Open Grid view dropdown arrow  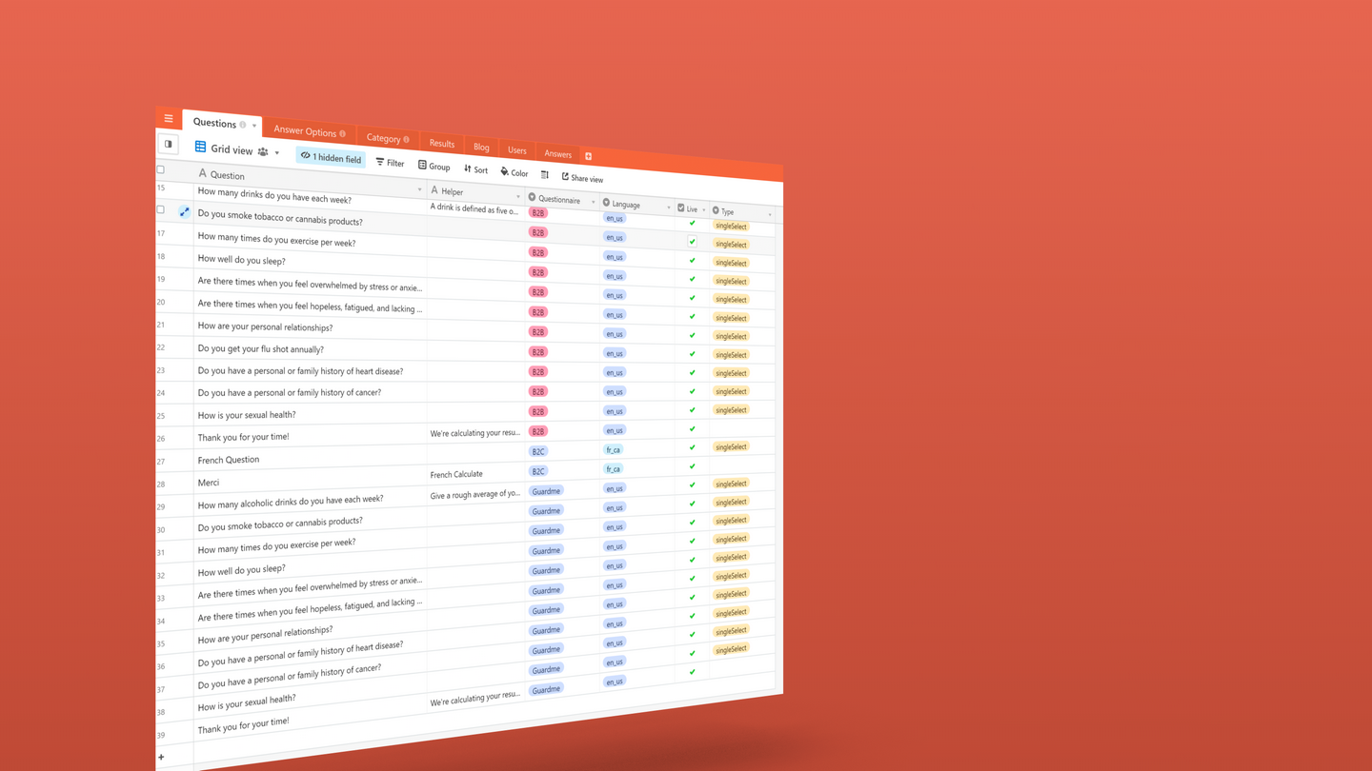point(277,152)
